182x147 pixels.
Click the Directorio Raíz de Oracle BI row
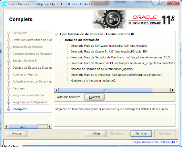[109, 52]
